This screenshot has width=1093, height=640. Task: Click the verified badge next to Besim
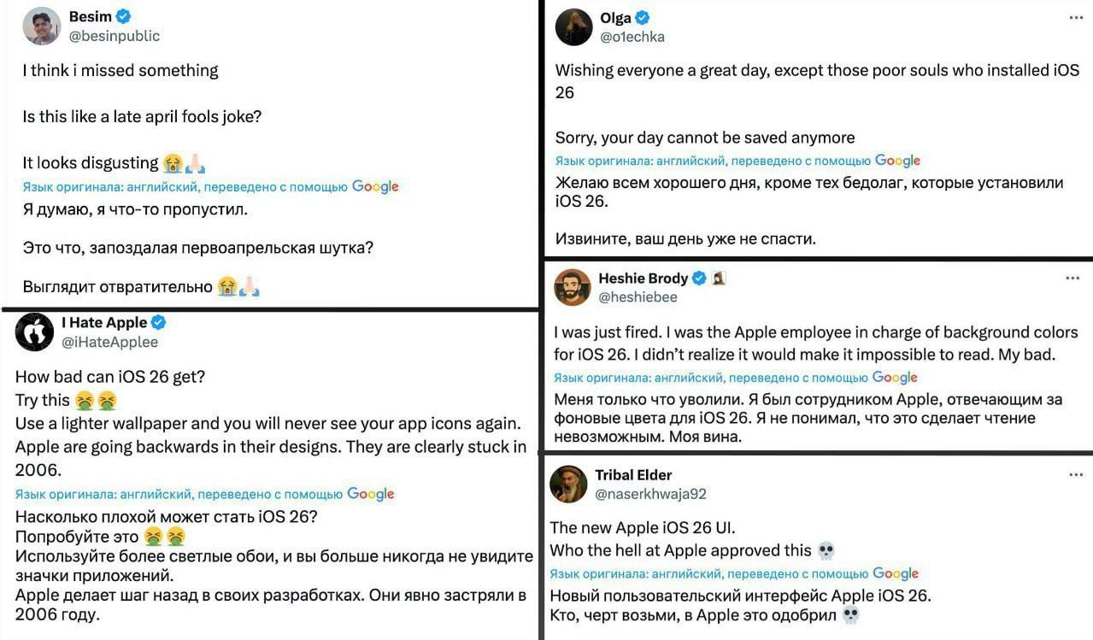click(x=124, y=16)
